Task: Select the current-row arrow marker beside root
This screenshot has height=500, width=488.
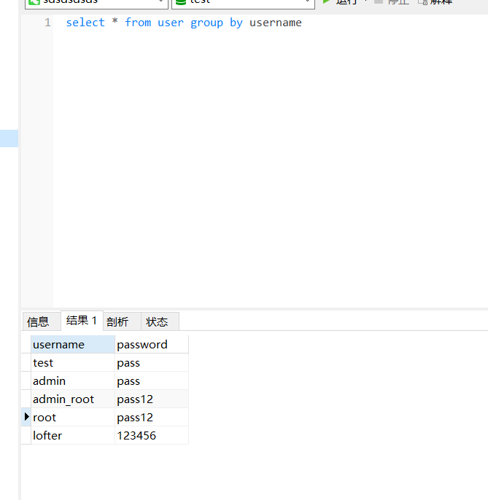Action: [x=26, y=417]
